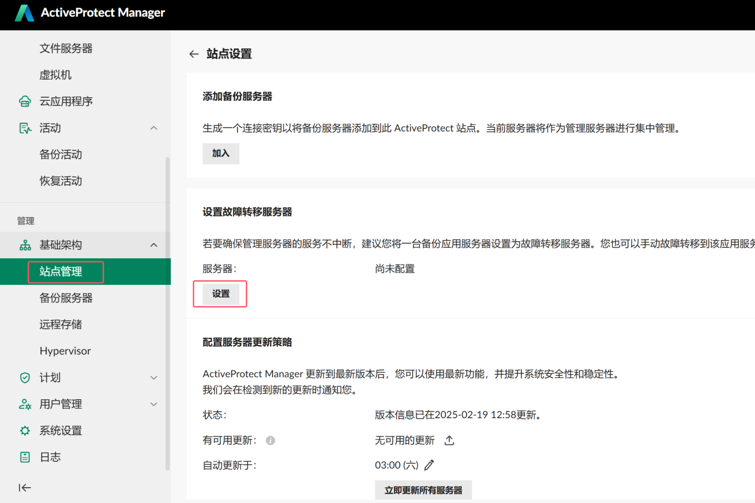Click the 日志 log icon
755x503 pixels.
pyautogui.click(x=25, y=458)
